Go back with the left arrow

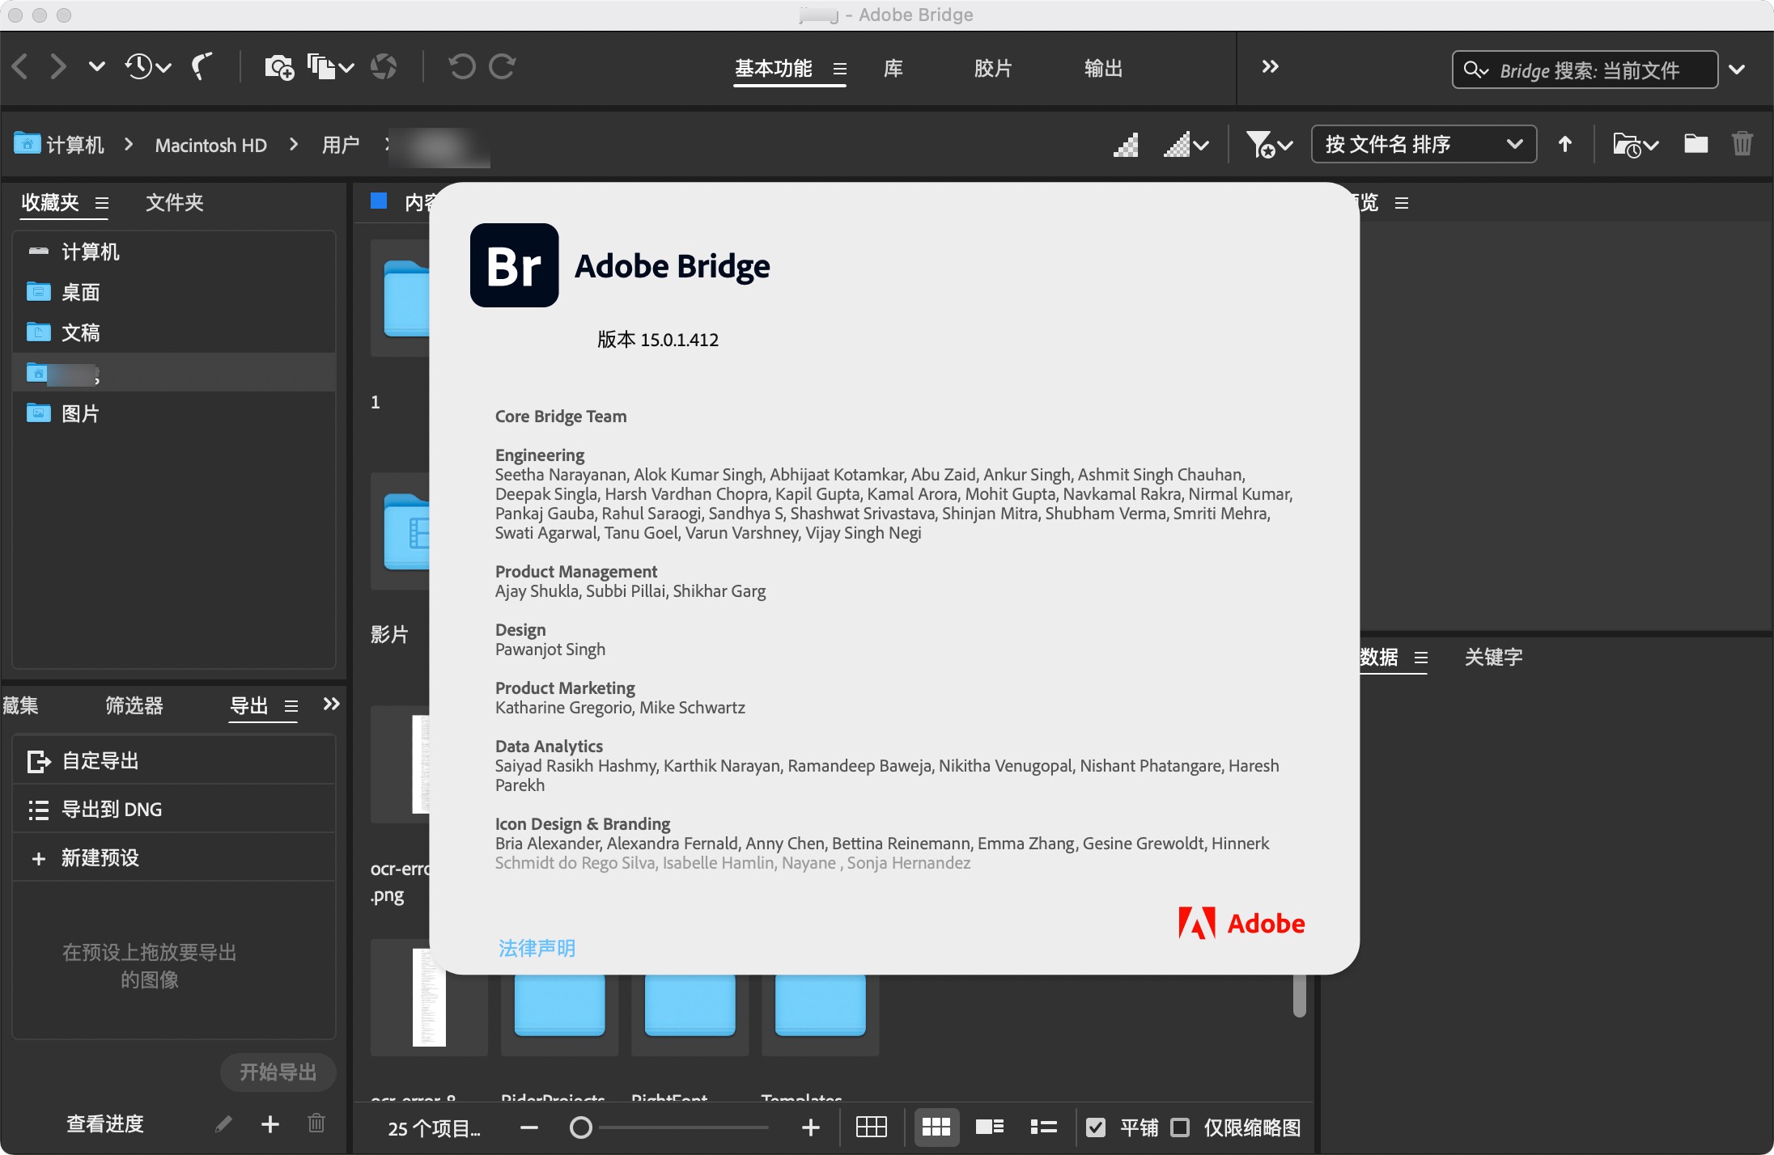pyautogui.click(x=21, y=66)
